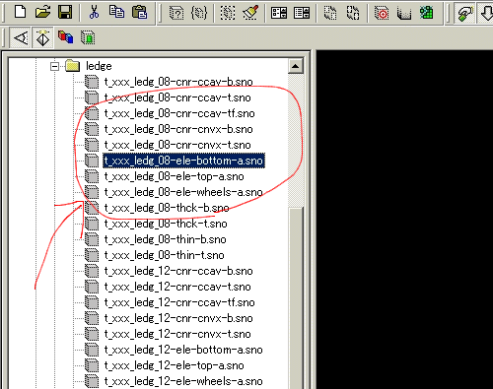Screen dimensions: 493x389
Task: Click the New file icon
Action: [x=21, y=12]
